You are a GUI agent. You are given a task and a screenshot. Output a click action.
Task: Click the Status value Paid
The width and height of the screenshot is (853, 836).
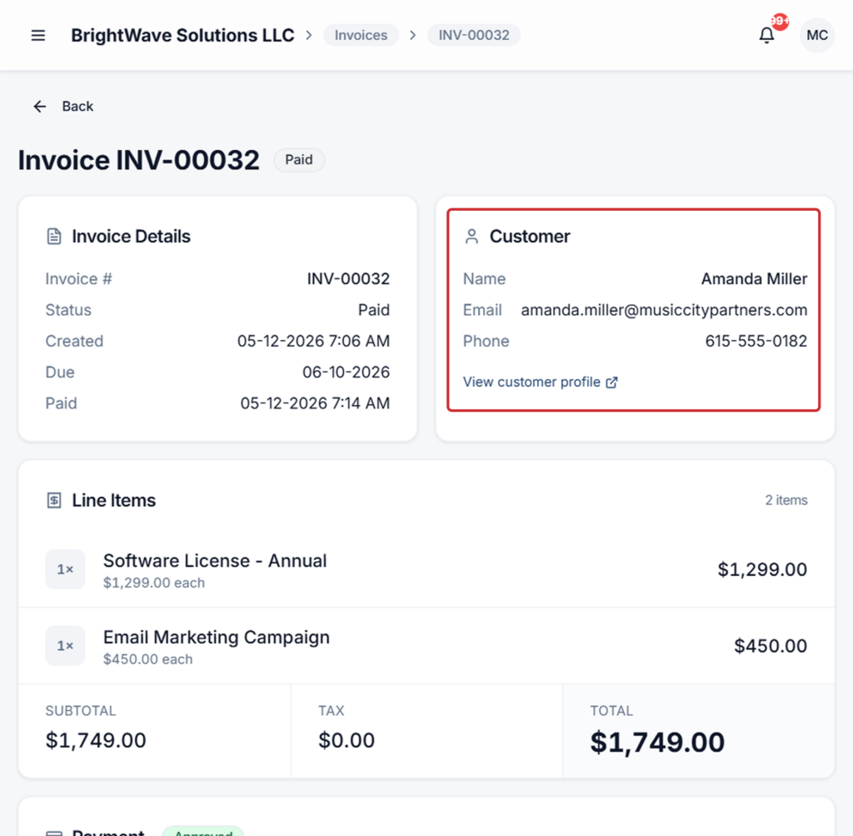(x=374, y=310)
